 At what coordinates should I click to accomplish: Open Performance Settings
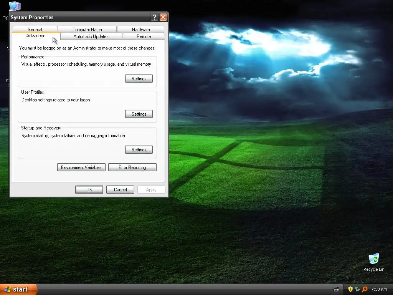point(139,78)
